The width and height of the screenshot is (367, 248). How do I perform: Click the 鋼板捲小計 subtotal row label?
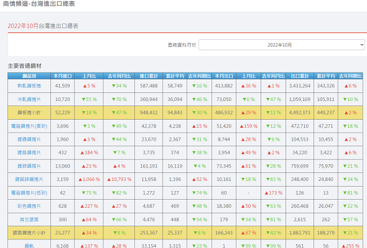29,113
